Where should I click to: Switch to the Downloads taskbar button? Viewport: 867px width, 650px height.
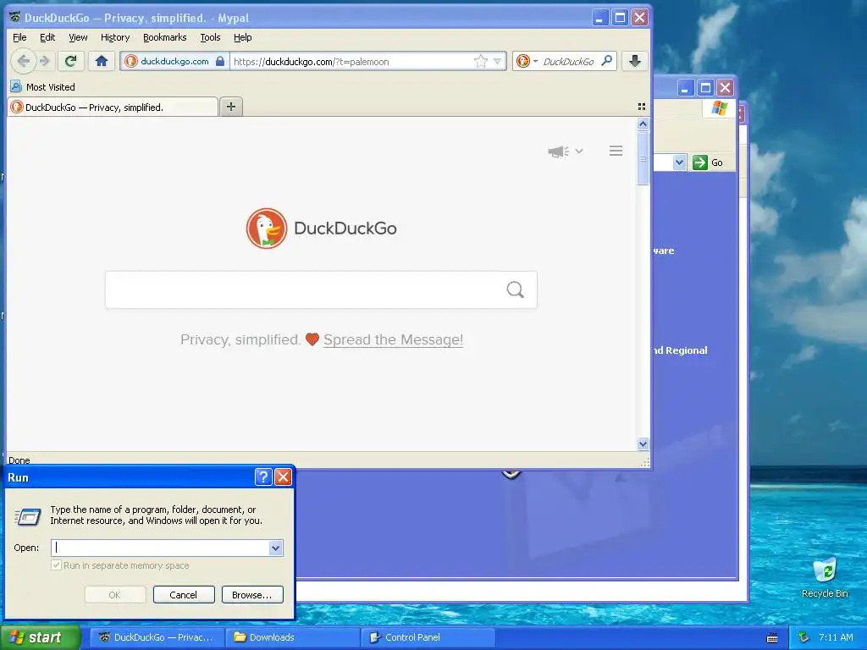point(292,637)
